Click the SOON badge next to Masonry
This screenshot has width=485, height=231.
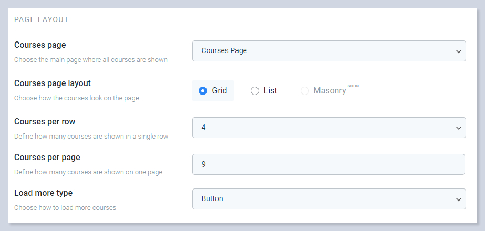coord(353,86)
